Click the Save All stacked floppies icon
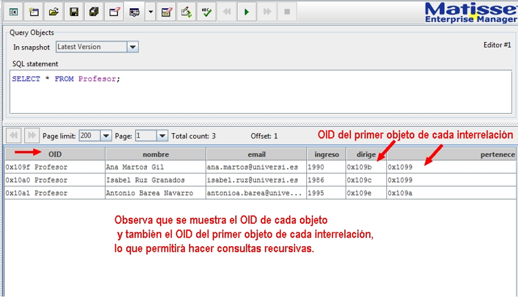518x297 pixels. pos(94,12)
